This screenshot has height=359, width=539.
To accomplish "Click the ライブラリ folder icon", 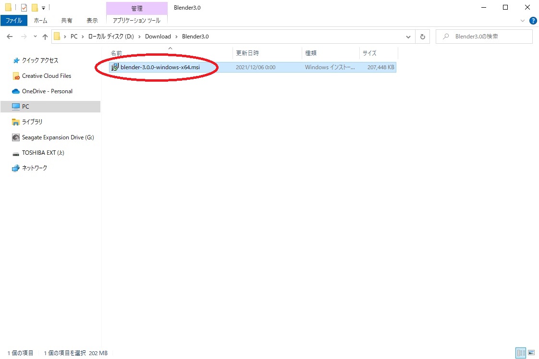I will (x=16, y=122).
